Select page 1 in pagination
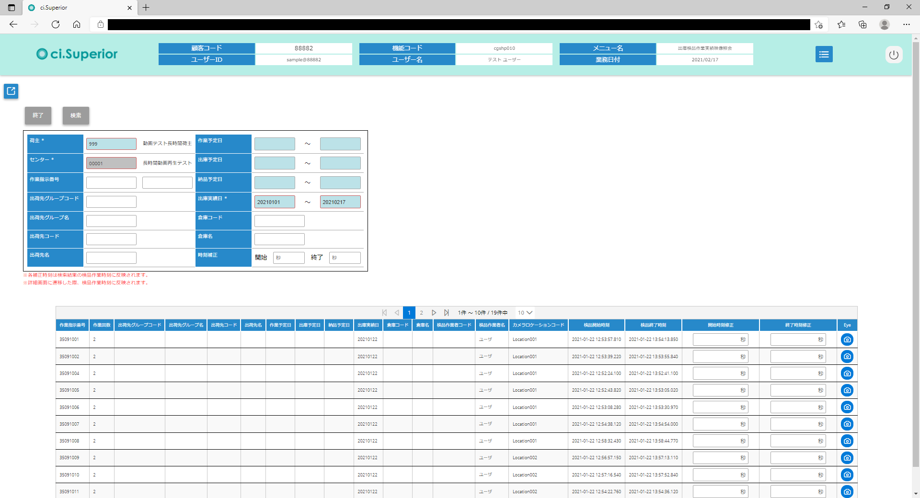Image resolution: width=920 pixels, height=498 pixels. click(x=409, y=313)
